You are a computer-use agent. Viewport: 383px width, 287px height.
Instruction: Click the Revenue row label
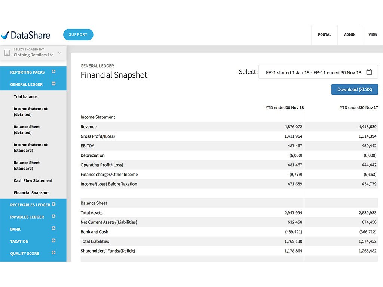[89, 127]
